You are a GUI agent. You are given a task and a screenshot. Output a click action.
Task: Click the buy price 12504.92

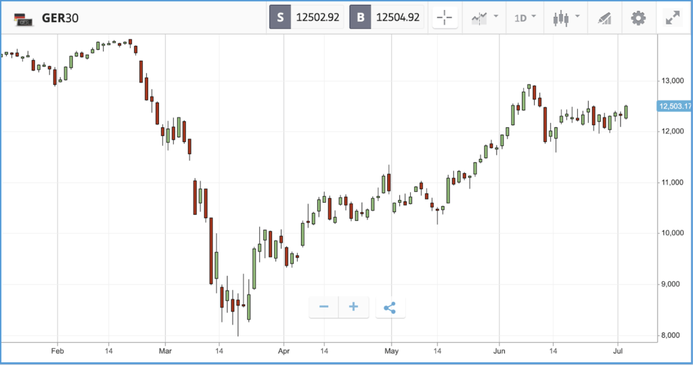tap(397, 17)
